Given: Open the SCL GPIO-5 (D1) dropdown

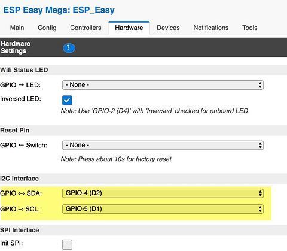Looking at the screenshot, I should pyautogui.click(x=163, y=209).
